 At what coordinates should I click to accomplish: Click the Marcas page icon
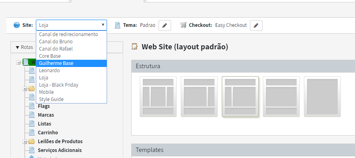click(32, 115)
